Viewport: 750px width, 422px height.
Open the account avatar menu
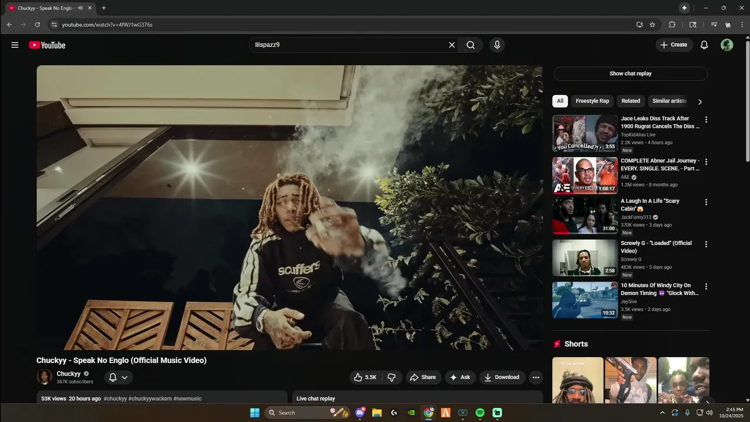click(727, 45)
